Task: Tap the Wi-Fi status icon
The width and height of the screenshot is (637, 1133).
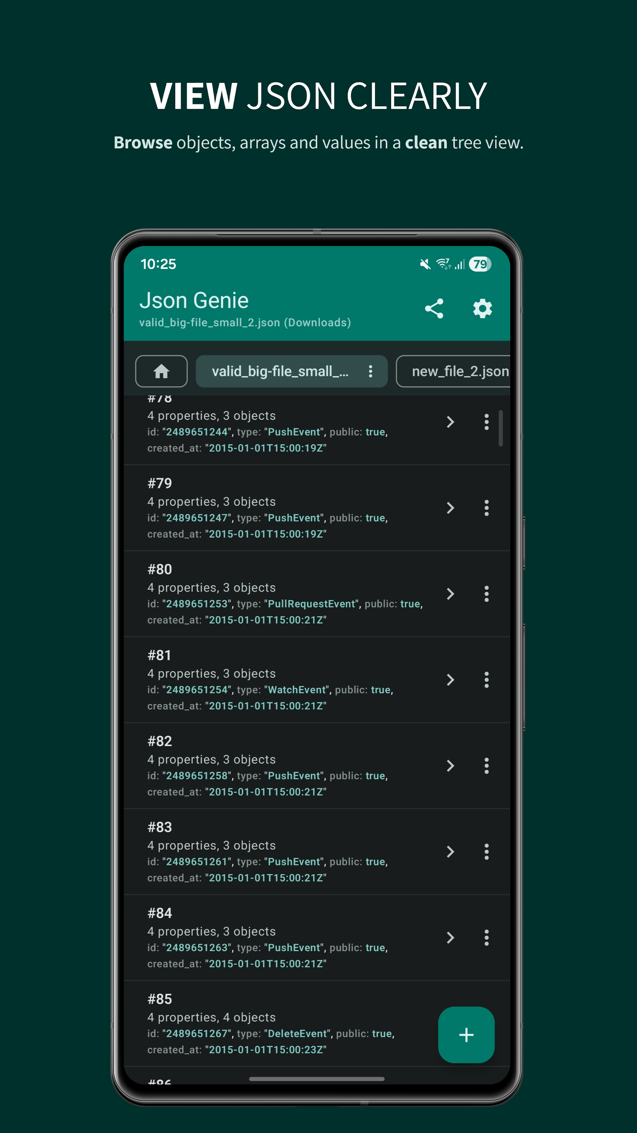Action: 443,264
